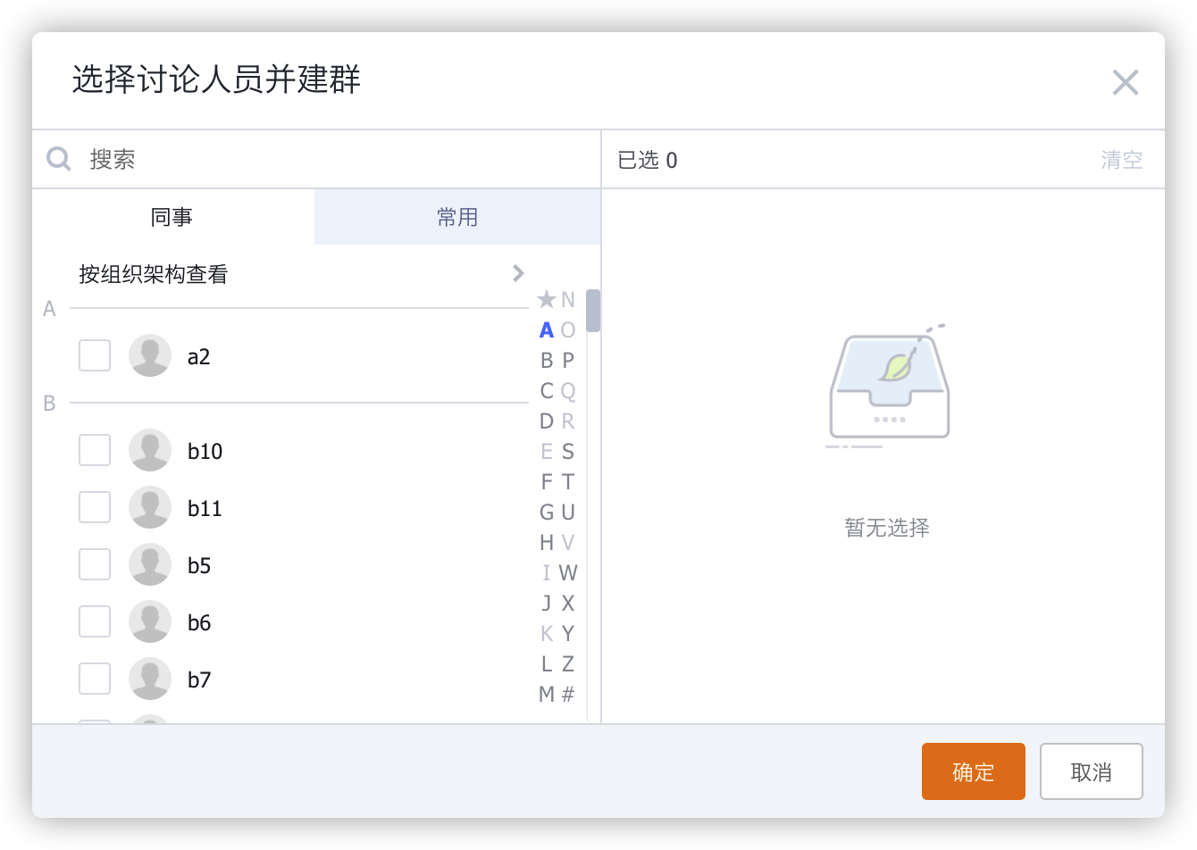Jump to letter S in alphabet index
The width and height of the screenshot is (1197, 850).
coord(568,452)
